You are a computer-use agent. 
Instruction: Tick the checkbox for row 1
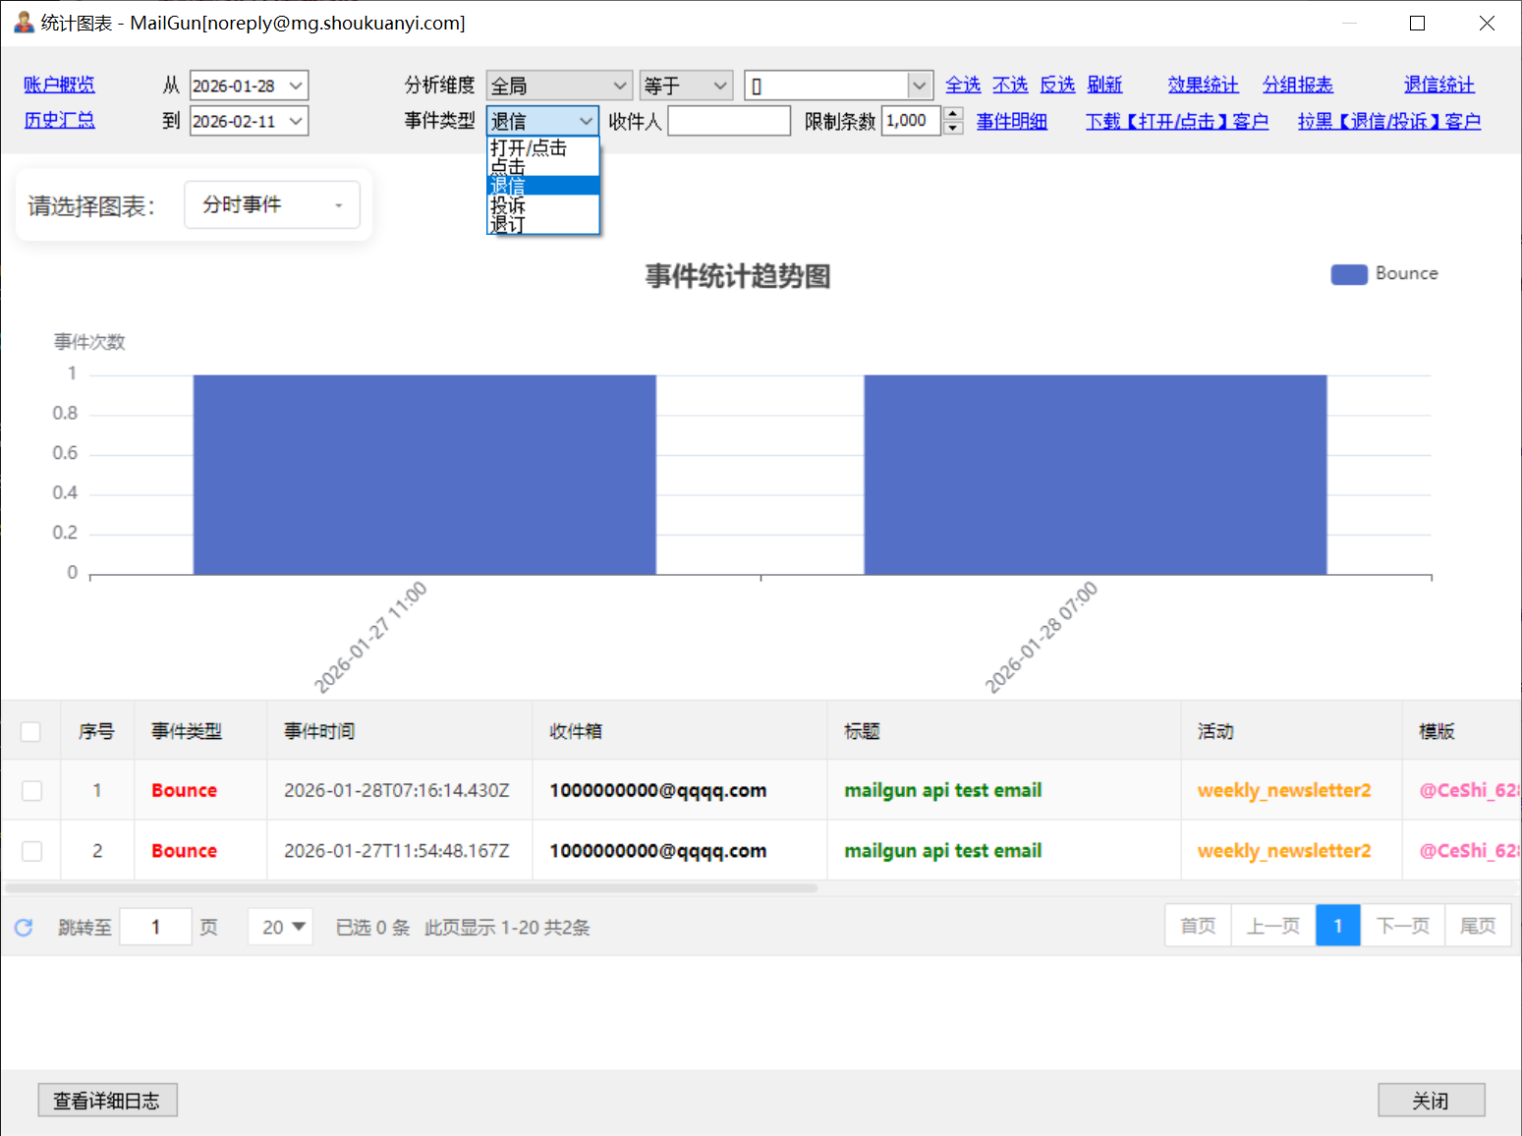click(x=31, y=790)
